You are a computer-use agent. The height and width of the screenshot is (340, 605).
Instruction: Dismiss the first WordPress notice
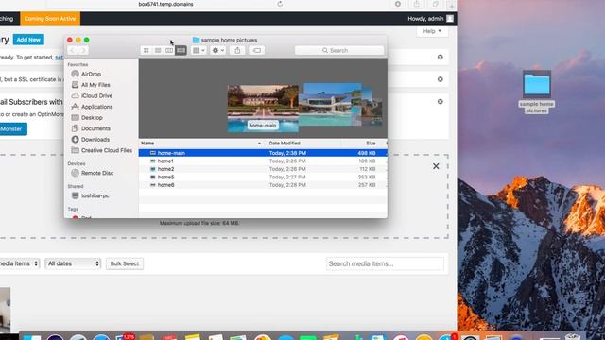pos(441,57)
